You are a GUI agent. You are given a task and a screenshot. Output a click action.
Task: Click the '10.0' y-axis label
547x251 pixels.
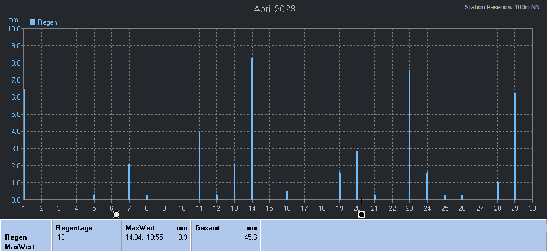point(14,28)
